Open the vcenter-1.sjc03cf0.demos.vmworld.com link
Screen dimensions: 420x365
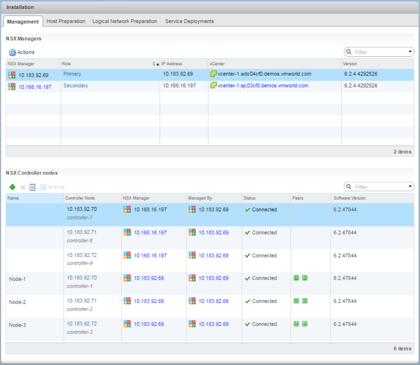(263, 86)
